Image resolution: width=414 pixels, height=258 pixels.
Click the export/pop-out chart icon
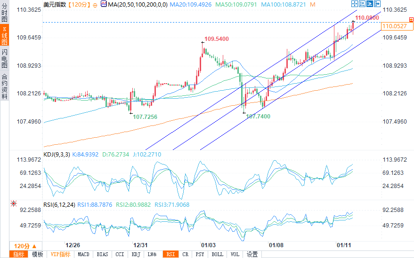pos(377,4)
